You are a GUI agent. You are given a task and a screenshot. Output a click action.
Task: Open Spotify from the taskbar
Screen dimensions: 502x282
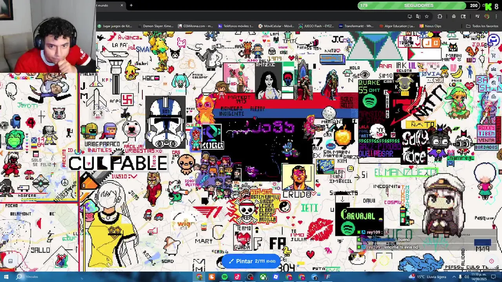coord(225,277)
